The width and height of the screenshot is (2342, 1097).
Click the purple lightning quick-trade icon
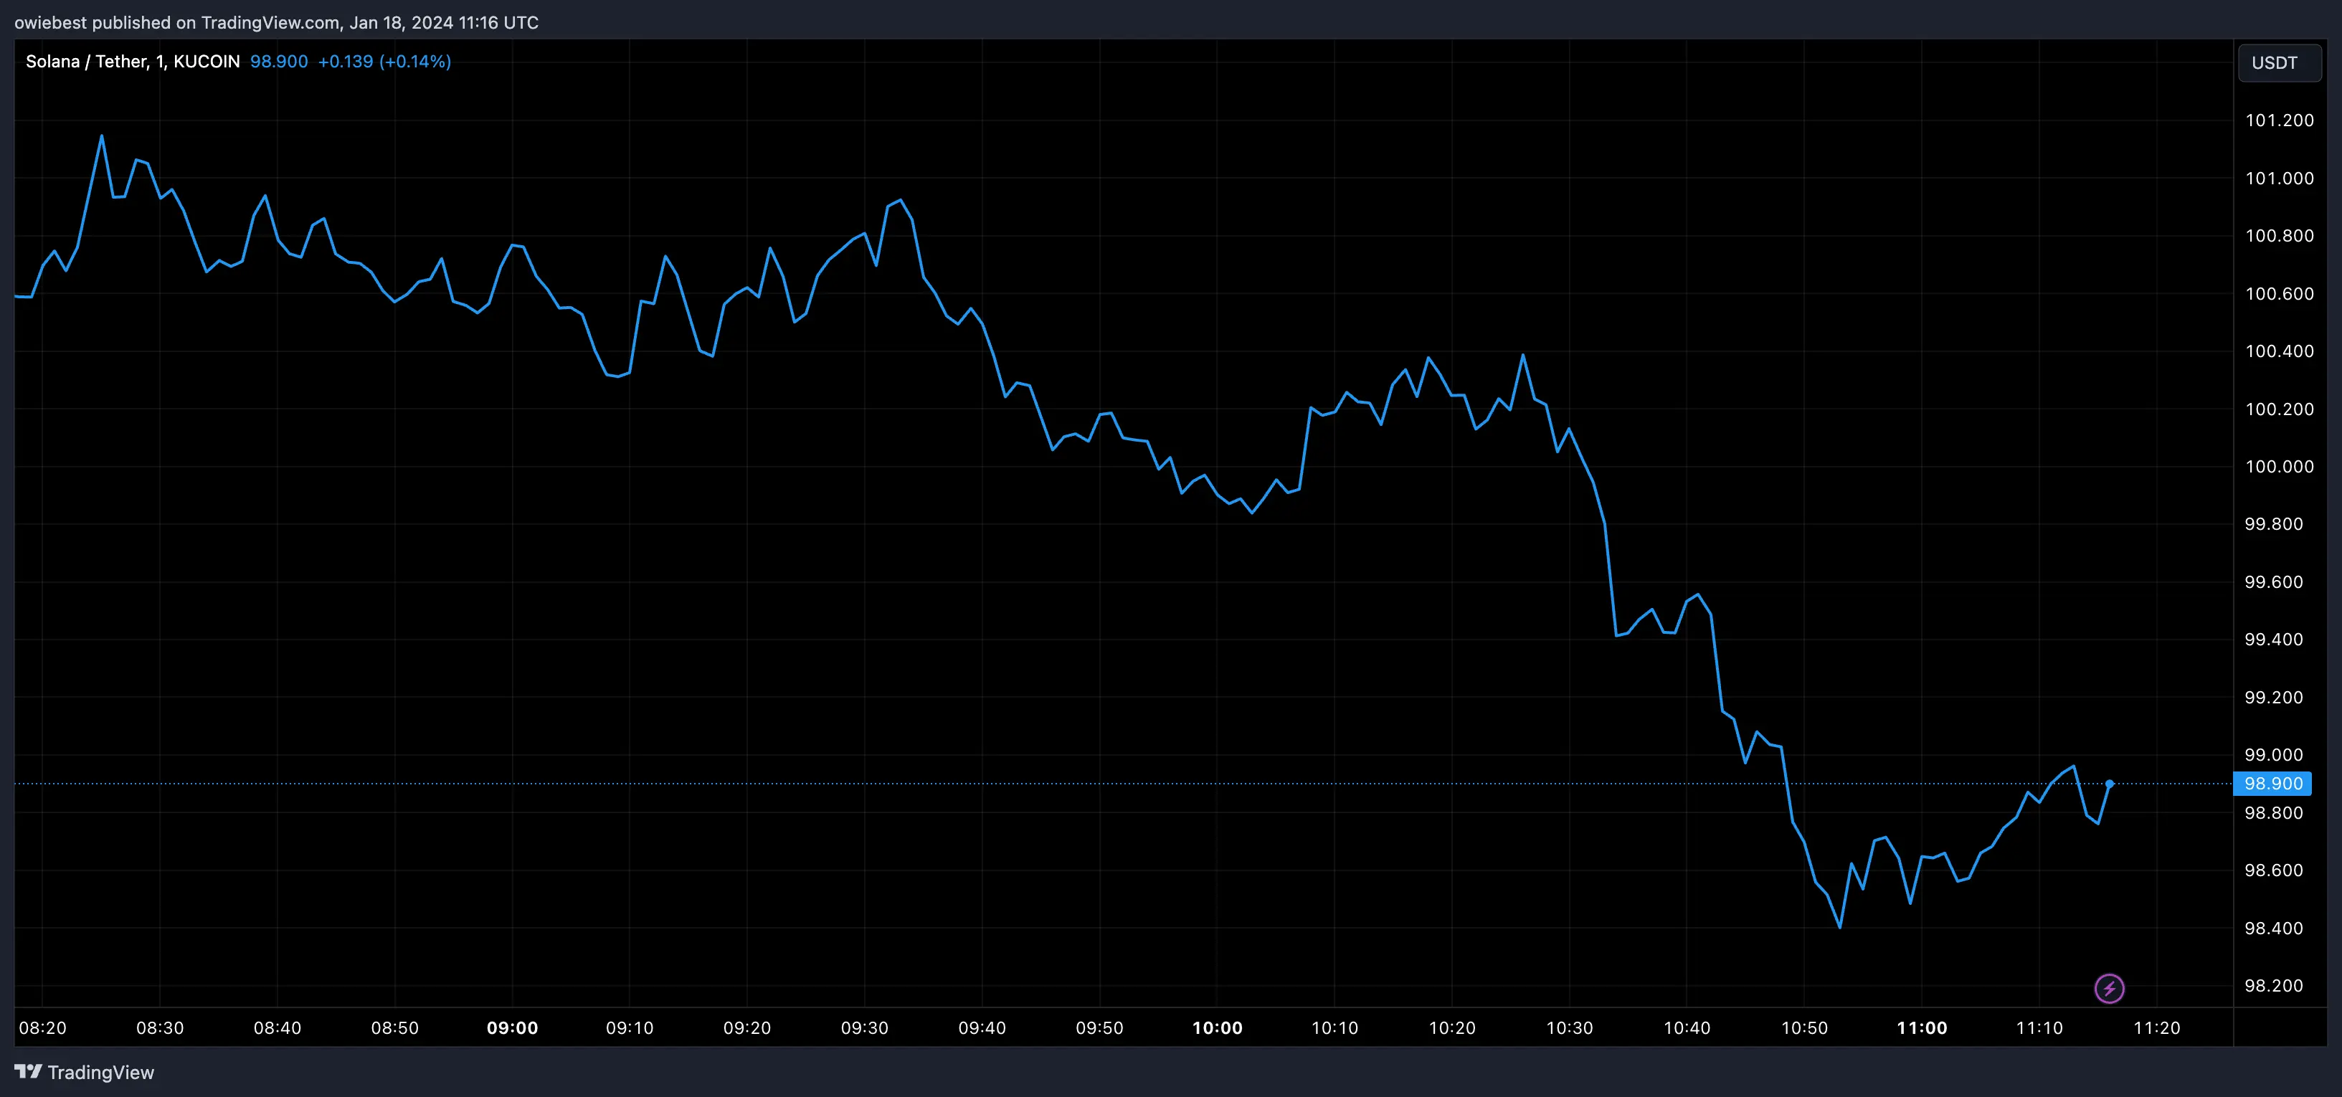tap(2111, 988)
